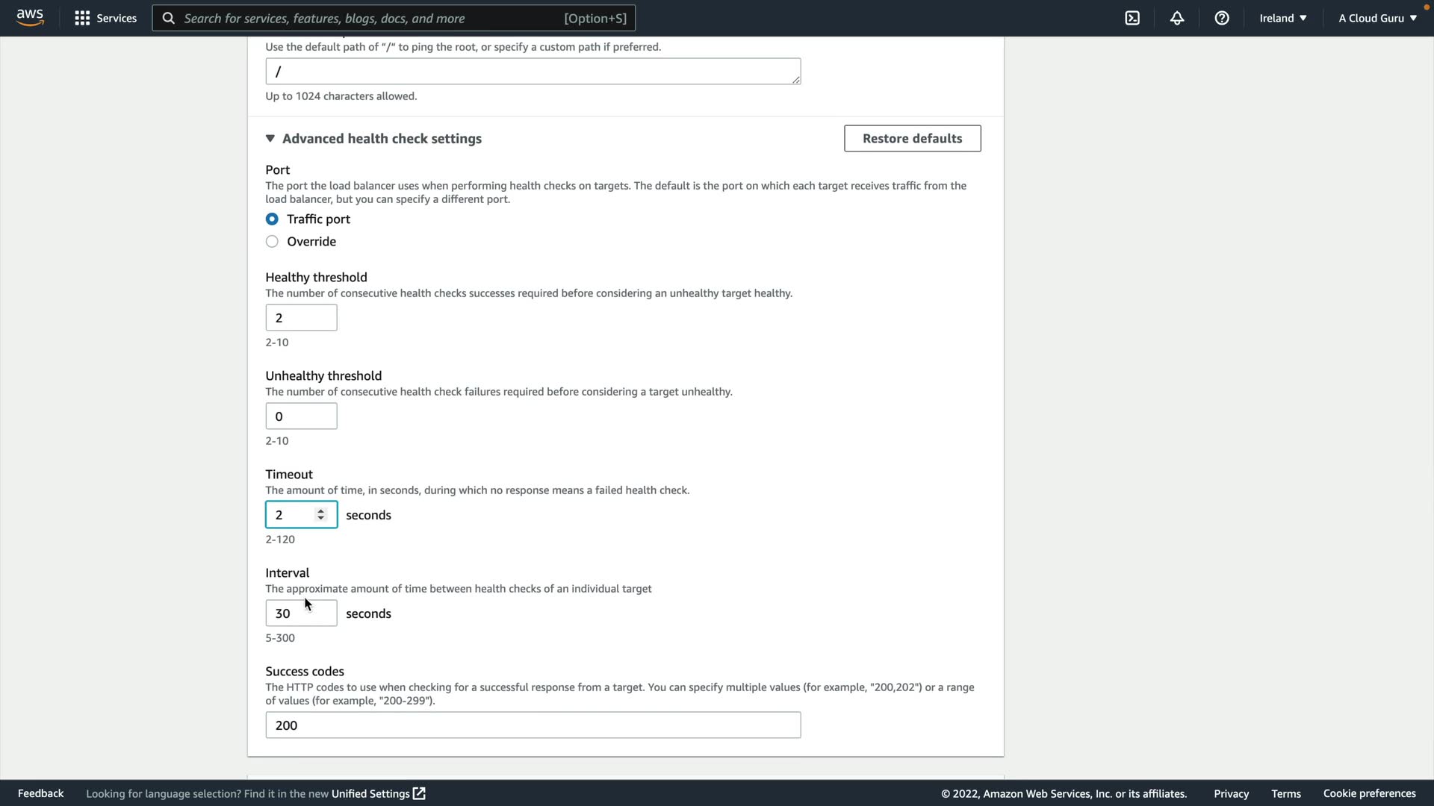Image resolution: width=1434 pixels, height=806 pixels.
Task: Click the Unhealthy threshold input field
Action: point(301,416)
